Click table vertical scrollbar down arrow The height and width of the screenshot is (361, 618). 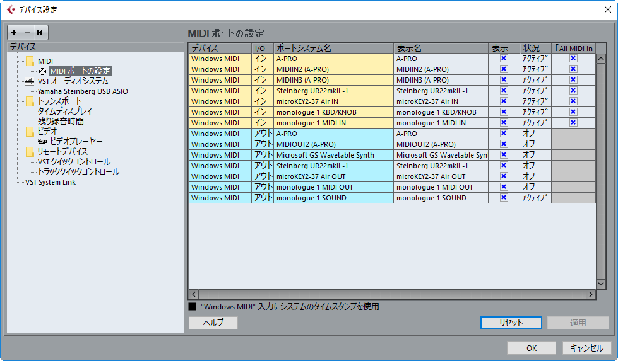[x=601, y=284]
